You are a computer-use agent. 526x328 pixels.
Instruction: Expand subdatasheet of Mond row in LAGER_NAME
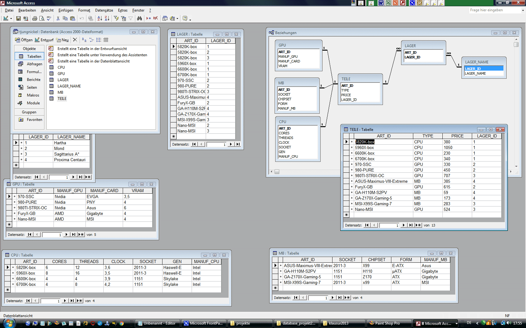click(x=21, y=148)
